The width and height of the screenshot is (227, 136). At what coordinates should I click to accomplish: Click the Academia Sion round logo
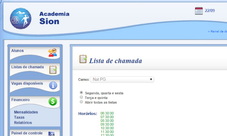(20, 19)
